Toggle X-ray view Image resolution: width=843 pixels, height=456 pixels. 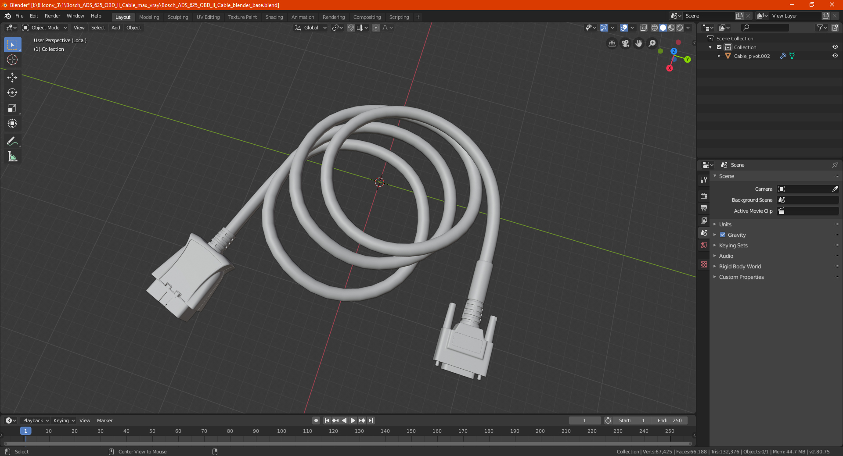coord(644,28)
